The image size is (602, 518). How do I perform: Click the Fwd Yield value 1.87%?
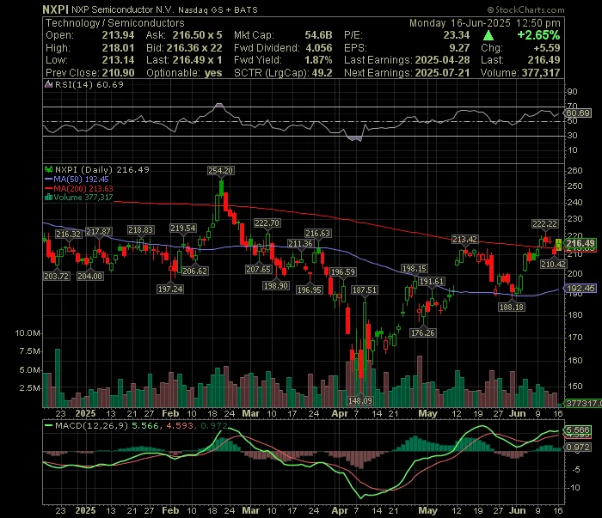coord(318,60)
